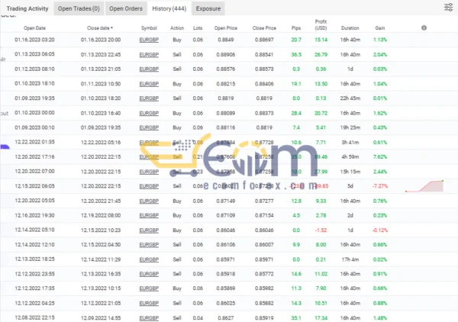This screenshot has height=322, width=458.
Task: Click the 7.62% gain cell
Action: click(379, 156)
